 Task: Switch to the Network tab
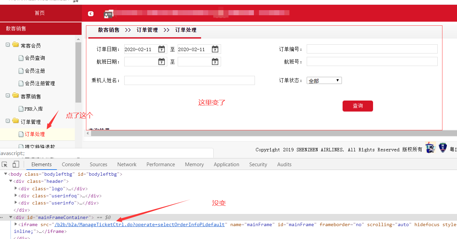click(127, 165)
